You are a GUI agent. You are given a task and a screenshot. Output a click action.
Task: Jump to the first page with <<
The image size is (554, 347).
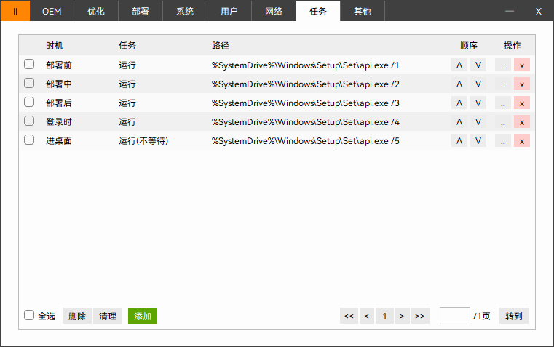tap(349, 316)
